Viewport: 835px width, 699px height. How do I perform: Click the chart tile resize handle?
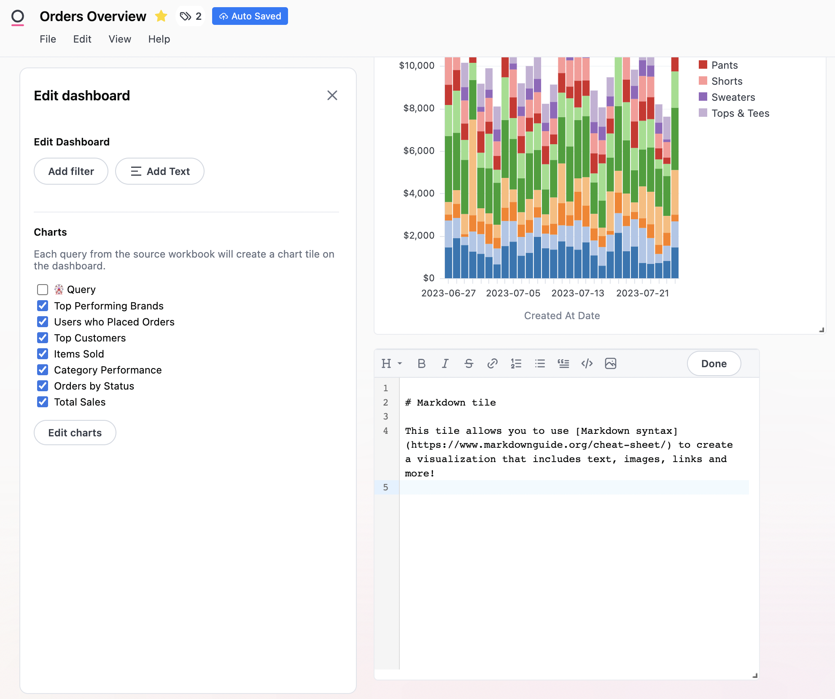coord(822,330)
